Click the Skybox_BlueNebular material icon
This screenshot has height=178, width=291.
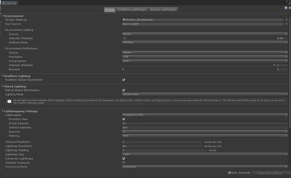click(124, 20)
